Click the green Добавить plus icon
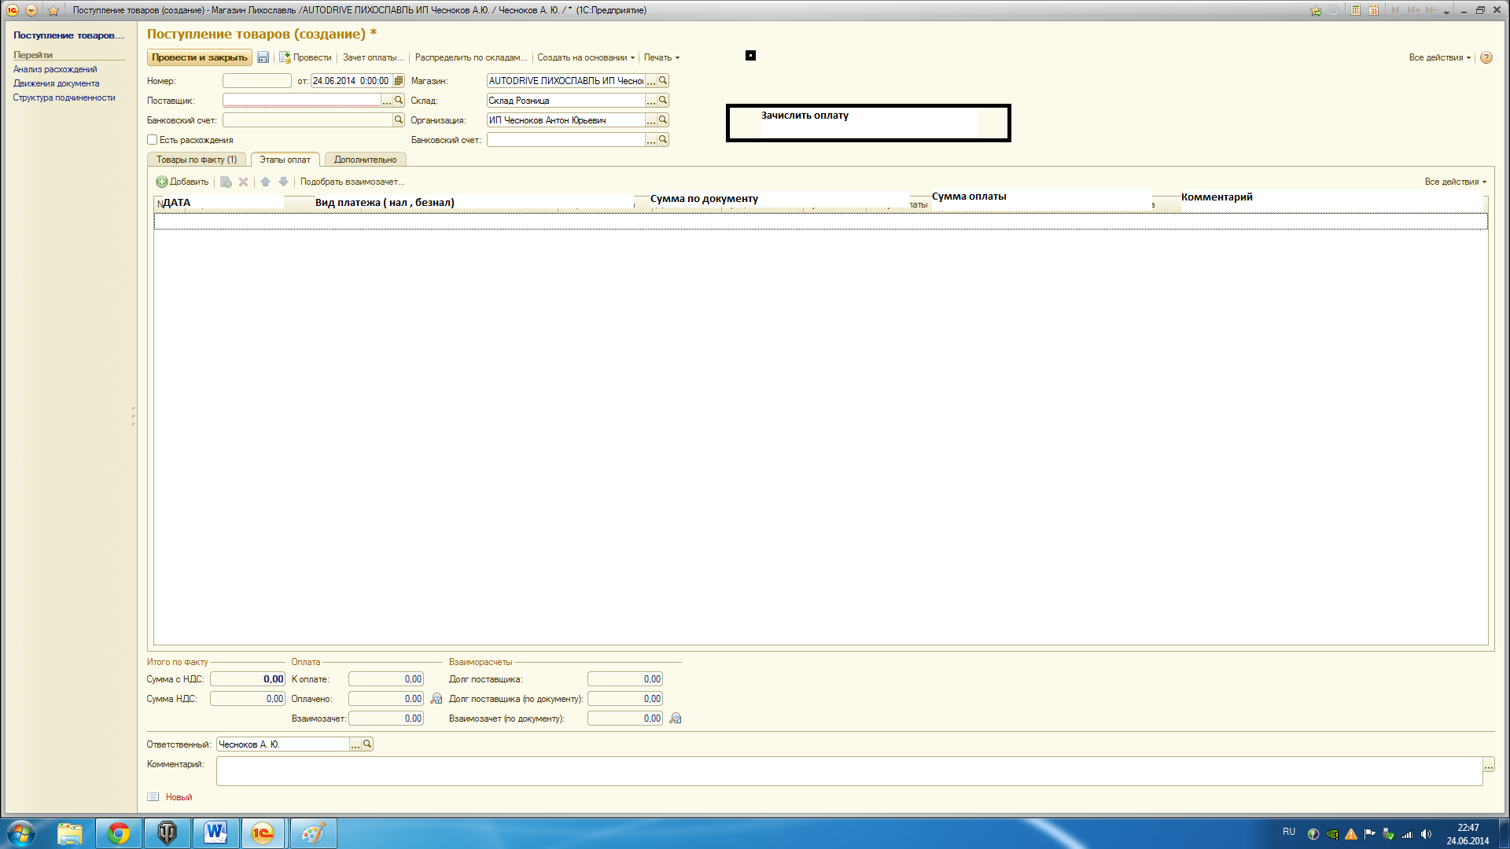Viewport: 1510px width, 849px height. point(162,182)
